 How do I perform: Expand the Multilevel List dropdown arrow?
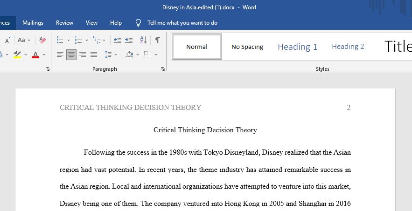(x=104, y=40)
